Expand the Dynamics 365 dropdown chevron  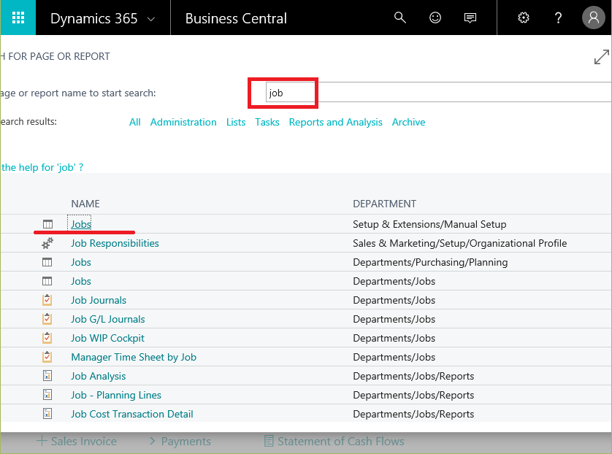[151, 19]
